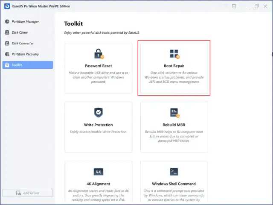
Task: Click the Password Reset padlock icon
Action: click(x=99, y=54)
